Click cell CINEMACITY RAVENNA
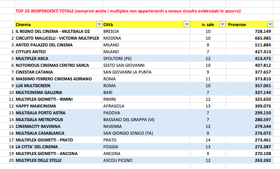The width and height of the screenshot is (280, 169). pyautogui.click(x=59, y=126)
